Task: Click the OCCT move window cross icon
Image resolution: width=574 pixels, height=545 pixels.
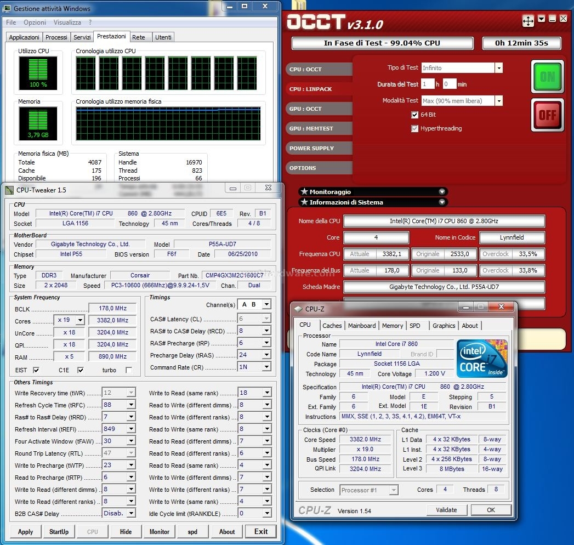Action: click(528, 20)
